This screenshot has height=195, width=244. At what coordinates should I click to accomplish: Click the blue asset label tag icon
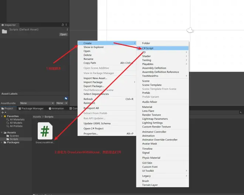click(x=66, y=98)
